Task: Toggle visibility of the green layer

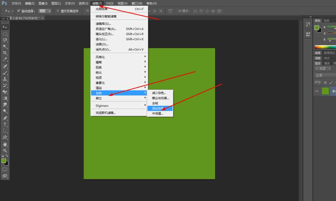Action: (316, 91)
